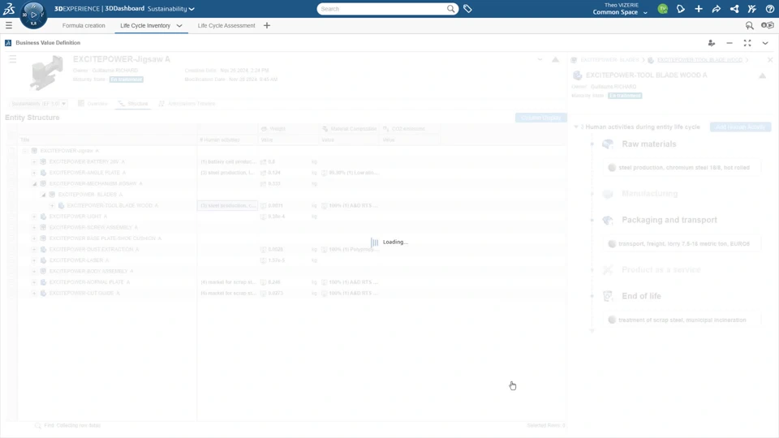This screenshot has width=779, height=438.
Task: Click the Material Composition column icon
Action: [325, 129]
